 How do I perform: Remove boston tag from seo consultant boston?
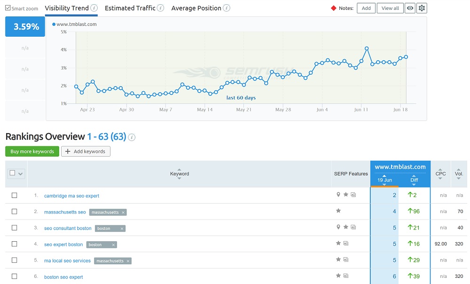[x=122, y=229]
